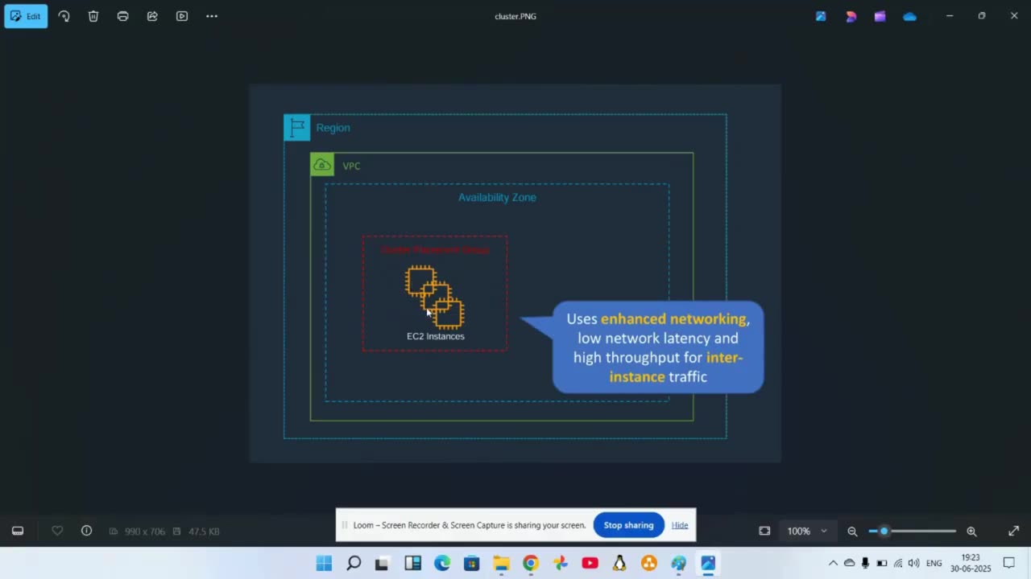1031x579 pixels.
Task: Print the image using the printer icon
Action: pyautogui.click(x=122, y=16)
